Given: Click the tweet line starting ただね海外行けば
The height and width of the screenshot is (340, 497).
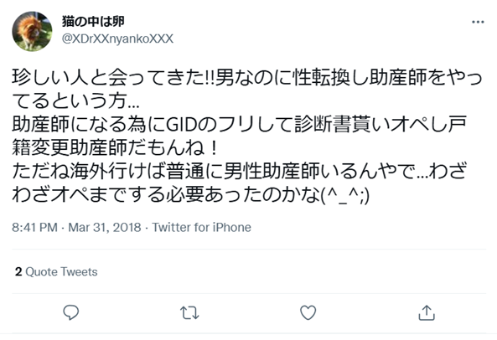Looking at the screenshot, I should coord(240,172).
